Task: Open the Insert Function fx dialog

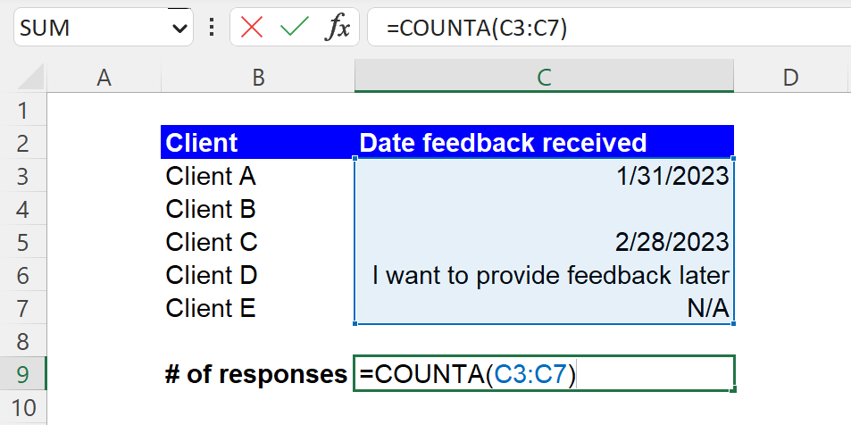Action: click(x=337, y=27)
